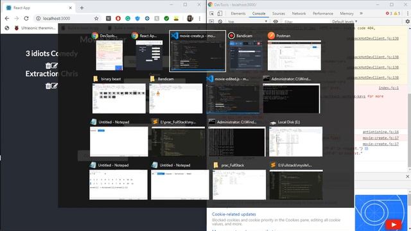Open a new Chrome tab
The height and width of the screenshot is (231, 411).
[x=82, y=8]
